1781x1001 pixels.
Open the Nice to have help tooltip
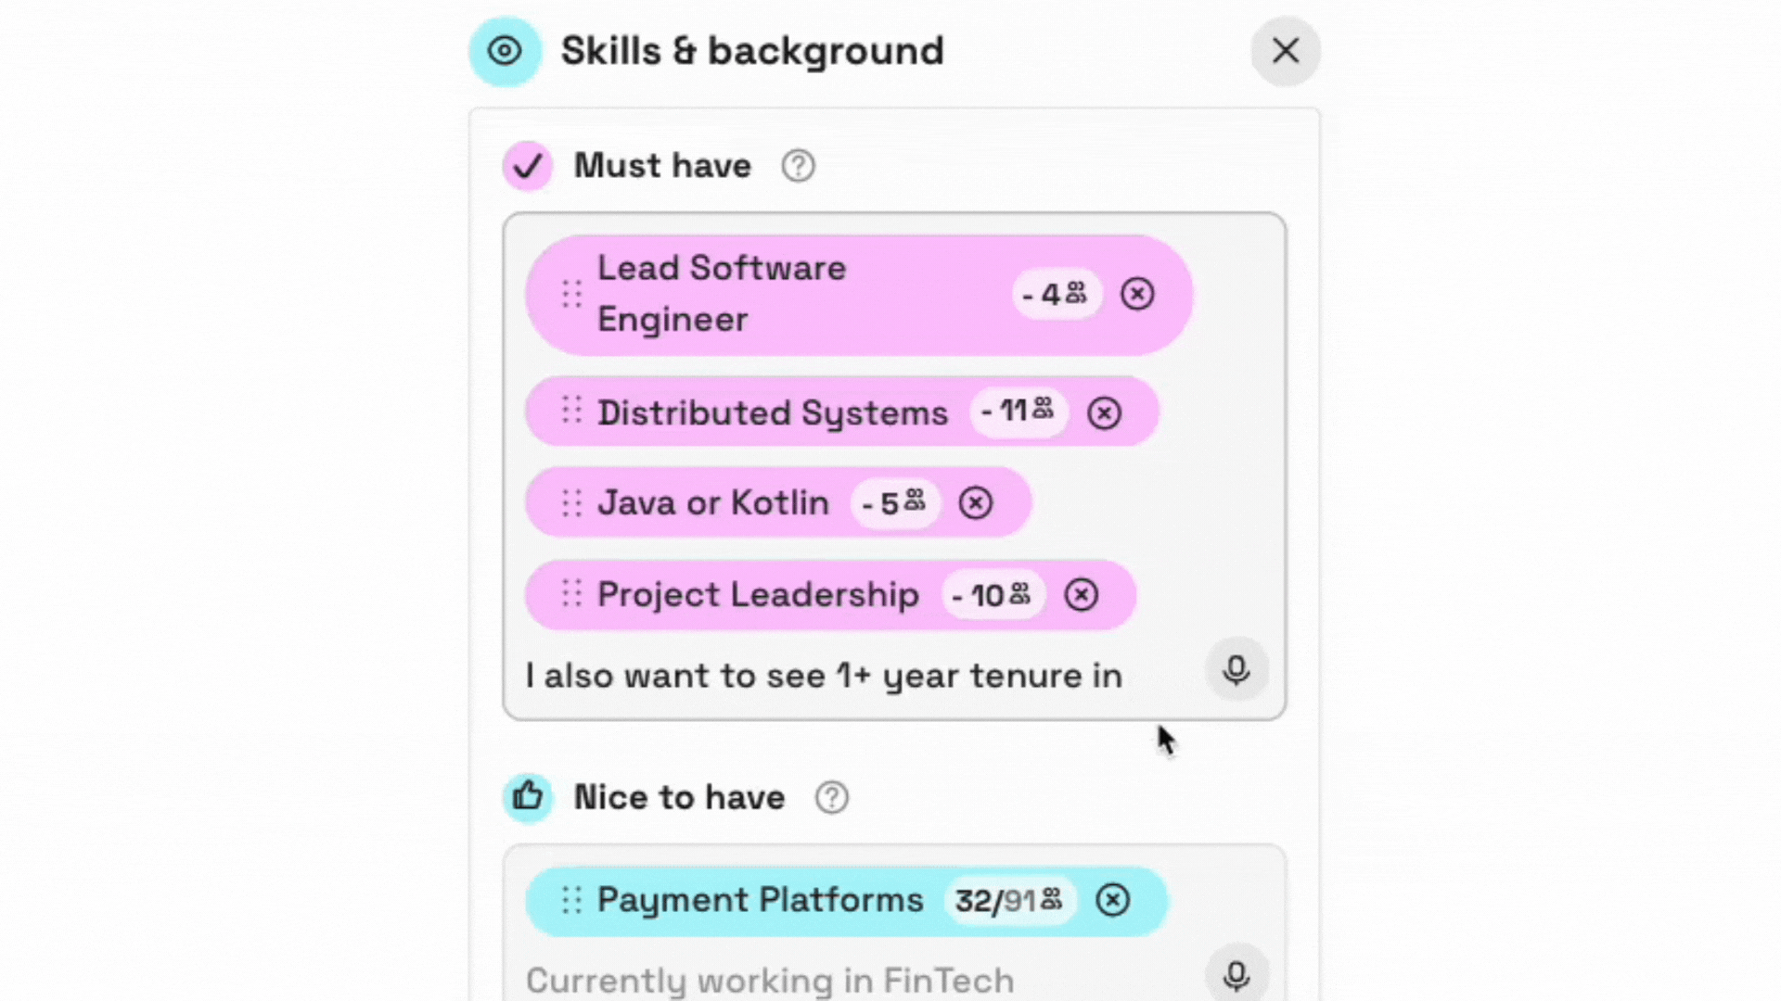[x=831, y=797]
